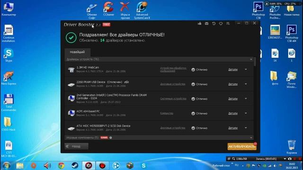Click the orange АКТИВИРОВАТЬ button

242,146
